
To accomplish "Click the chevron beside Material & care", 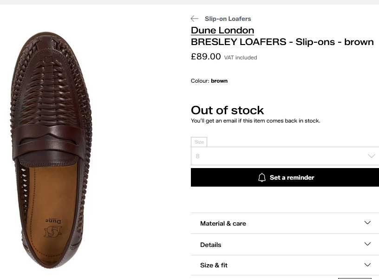I will [x=367, y=222].
